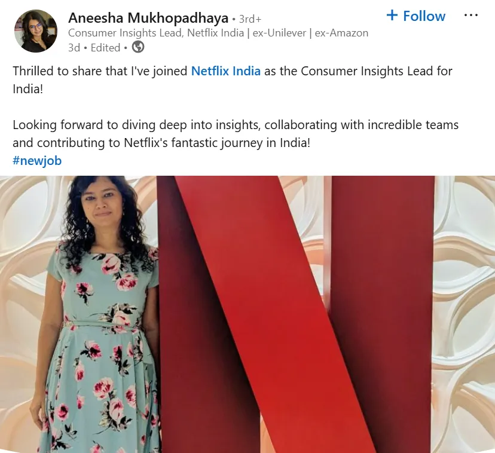
Task: Click the Edited label beside the timestamp
Action: pos(105,48)
